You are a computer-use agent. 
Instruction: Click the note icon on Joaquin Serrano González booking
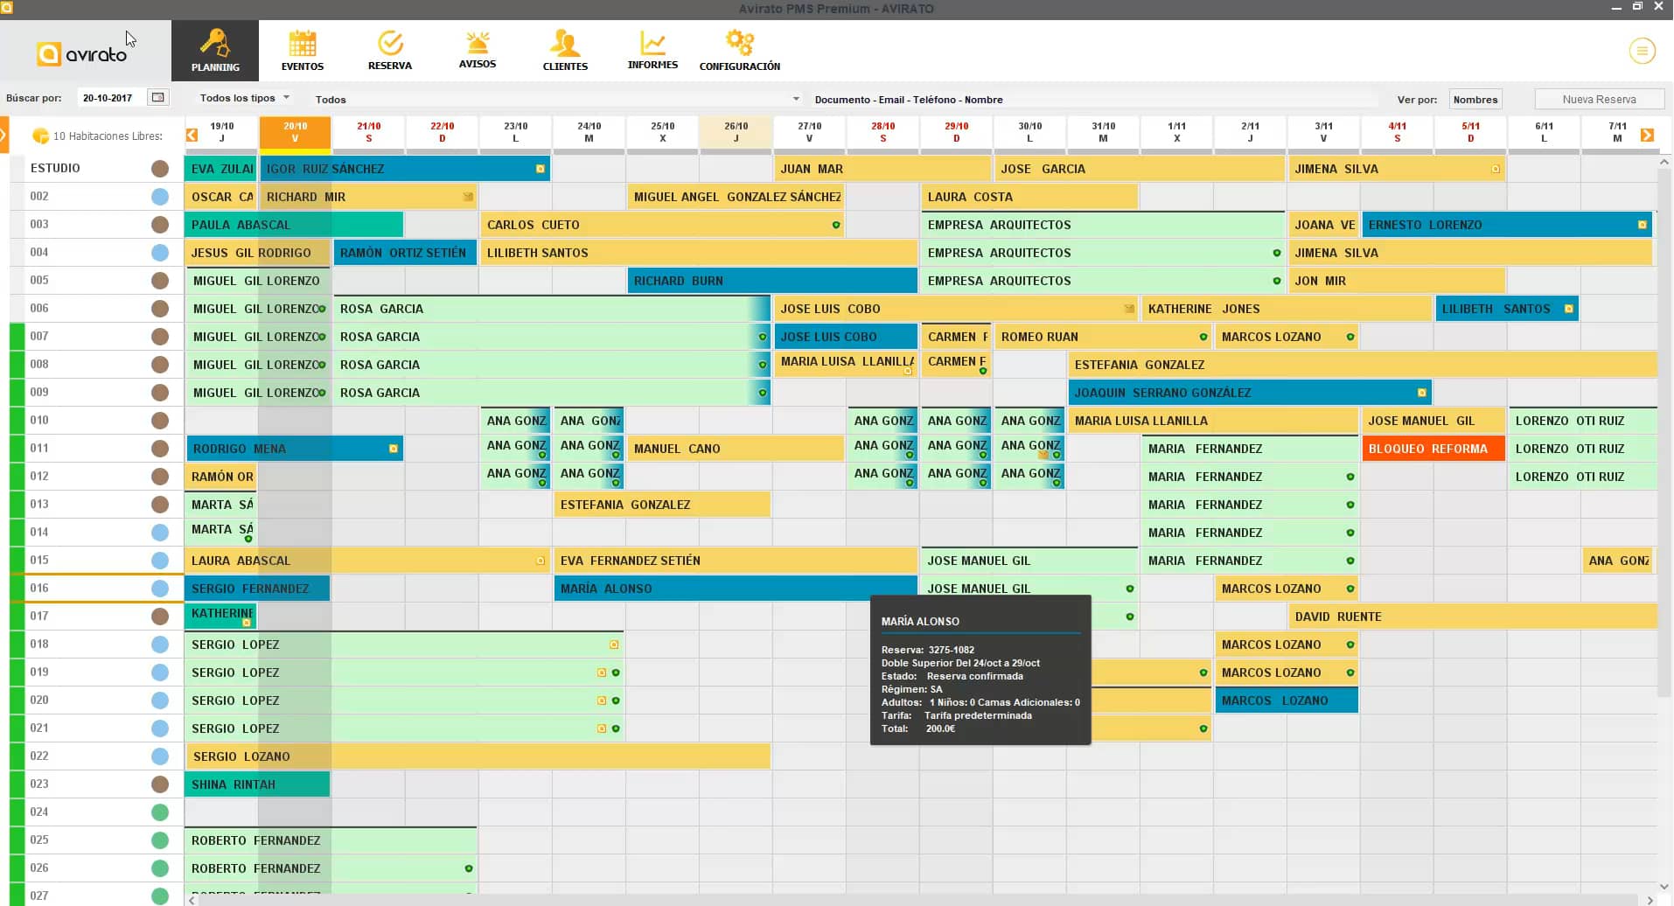click(1422, 393)
